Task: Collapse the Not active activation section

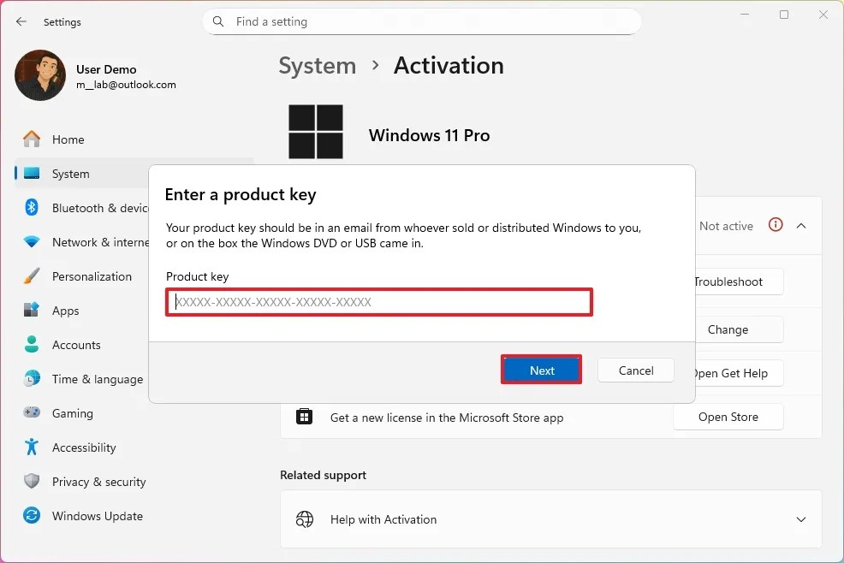Action: [x=801, y=225]
